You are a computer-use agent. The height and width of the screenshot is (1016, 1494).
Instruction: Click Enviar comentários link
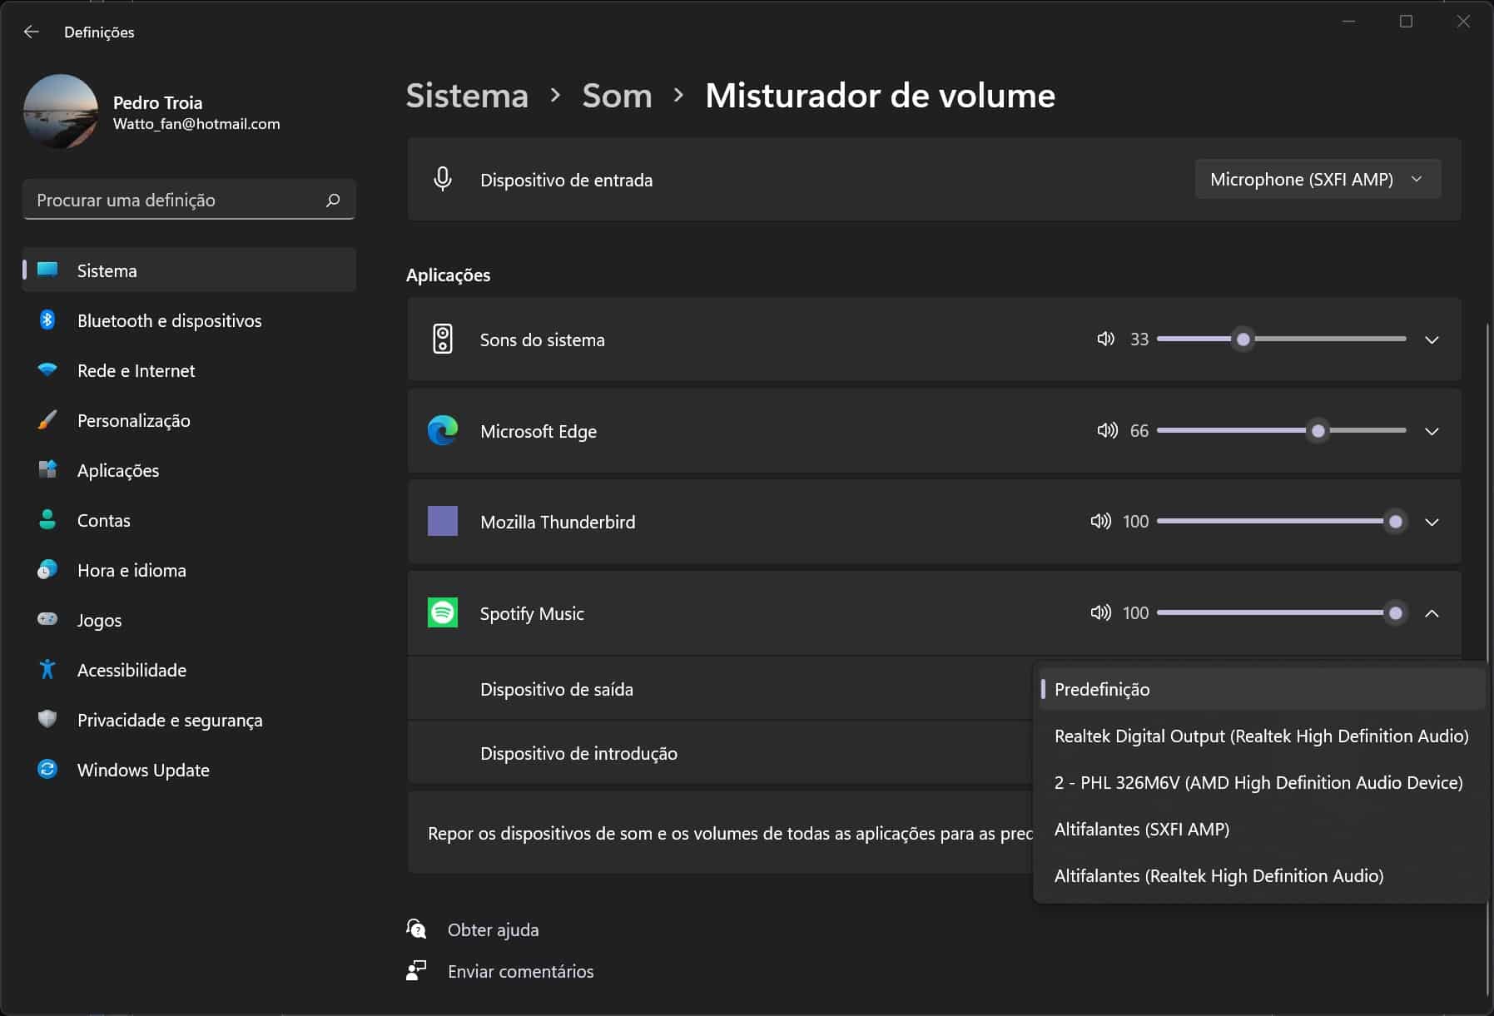(520, 972)
